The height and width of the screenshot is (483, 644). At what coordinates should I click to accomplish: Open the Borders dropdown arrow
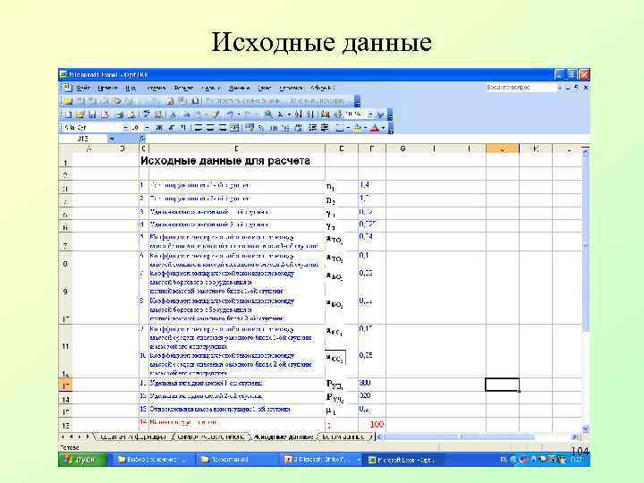click(348, 128)
